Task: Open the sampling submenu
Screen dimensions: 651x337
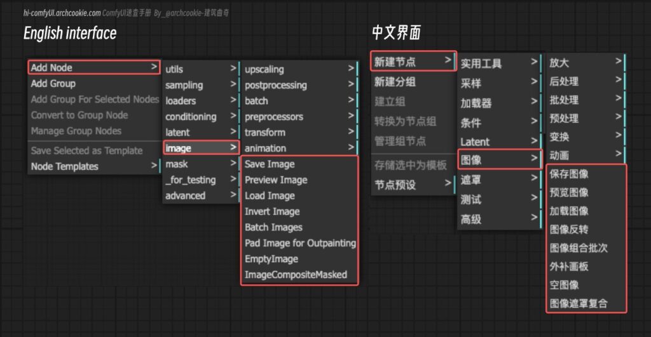Action: click(199, 85)
